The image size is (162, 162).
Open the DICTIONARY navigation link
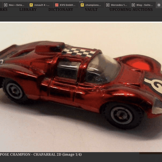pyautogui.click(x=61, y=10)
